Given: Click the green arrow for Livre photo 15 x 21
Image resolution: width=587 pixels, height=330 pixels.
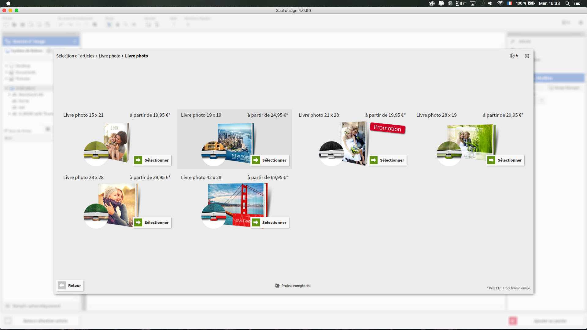Looking at the screenshot, I should pos(138,160).
